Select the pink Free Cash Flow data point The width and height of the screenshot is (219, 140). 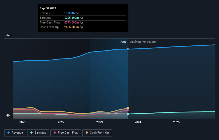[x=128, y=110]
